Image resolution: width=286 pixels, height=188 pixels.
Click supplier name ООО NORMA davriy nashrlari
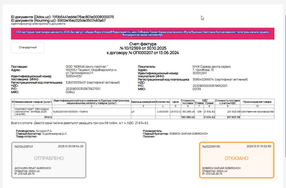pos(87,67)
